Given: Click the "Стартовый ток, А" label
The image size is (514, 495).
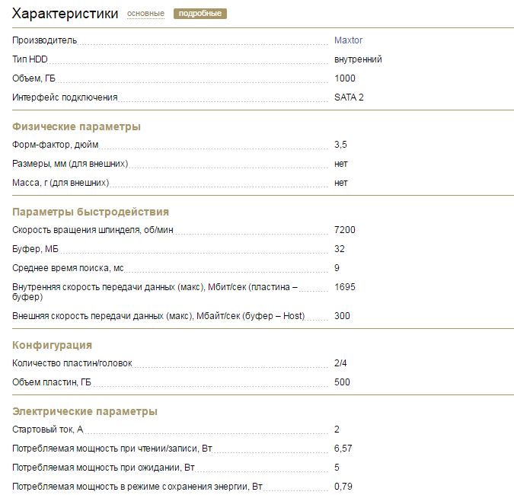Looking at the screenshot, I should 48,430.
